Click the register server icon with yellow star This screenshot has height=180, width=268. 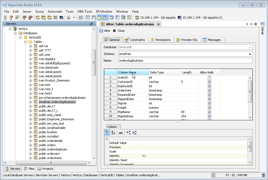coord(5,17)
